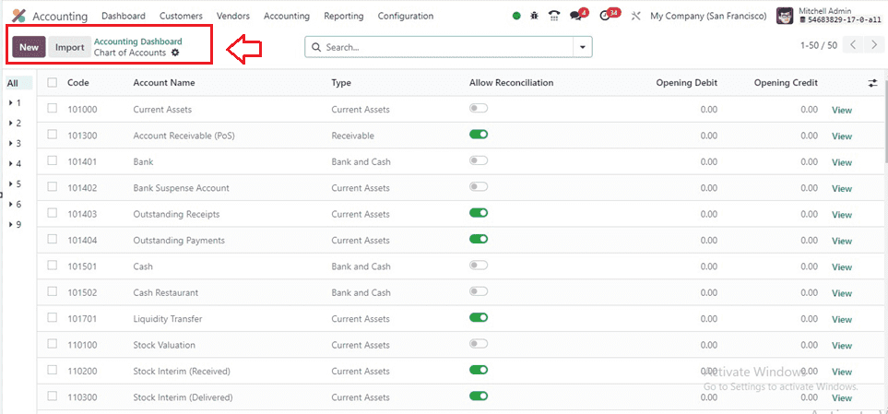
Task: Expand account group 2 in sidebar
Action: click(11, 124)
